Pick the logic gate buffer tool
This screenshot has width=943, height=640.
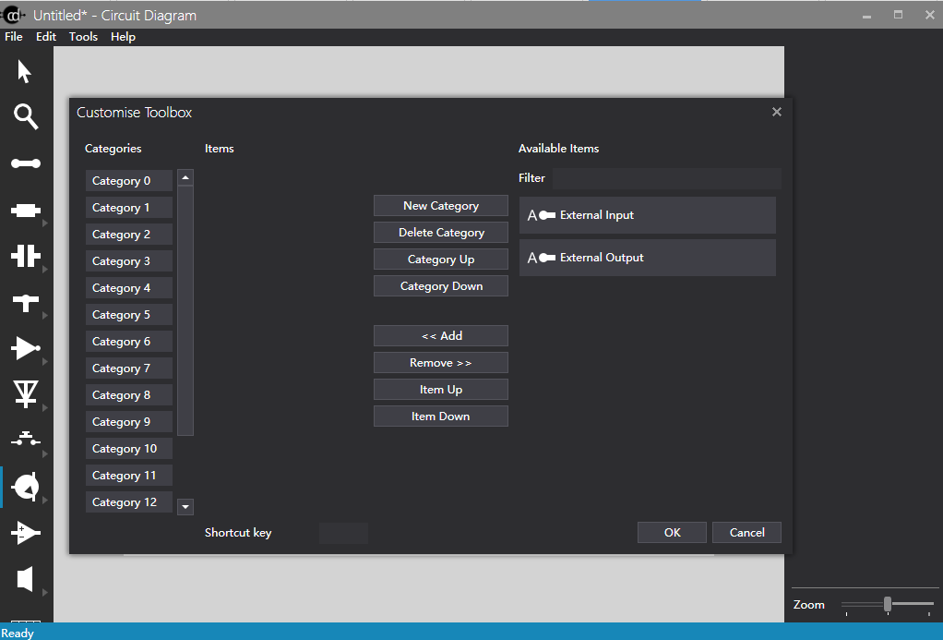tap(26, 348)
